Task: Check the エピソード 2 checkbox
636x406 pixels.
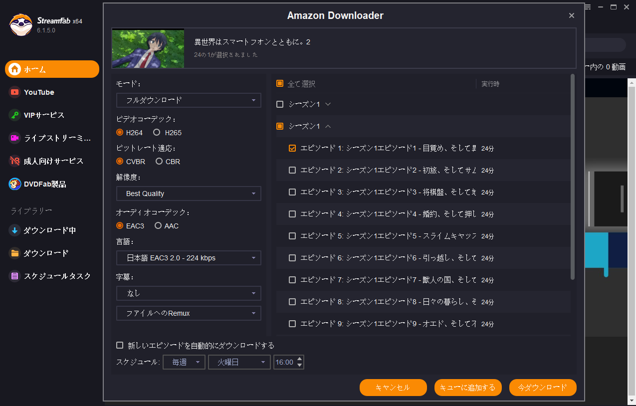Action: click(x=292, y=170)
